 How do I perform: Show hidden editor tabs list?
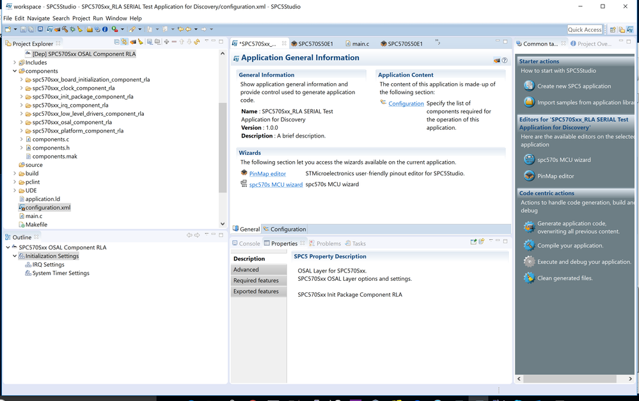click(438, 42)
